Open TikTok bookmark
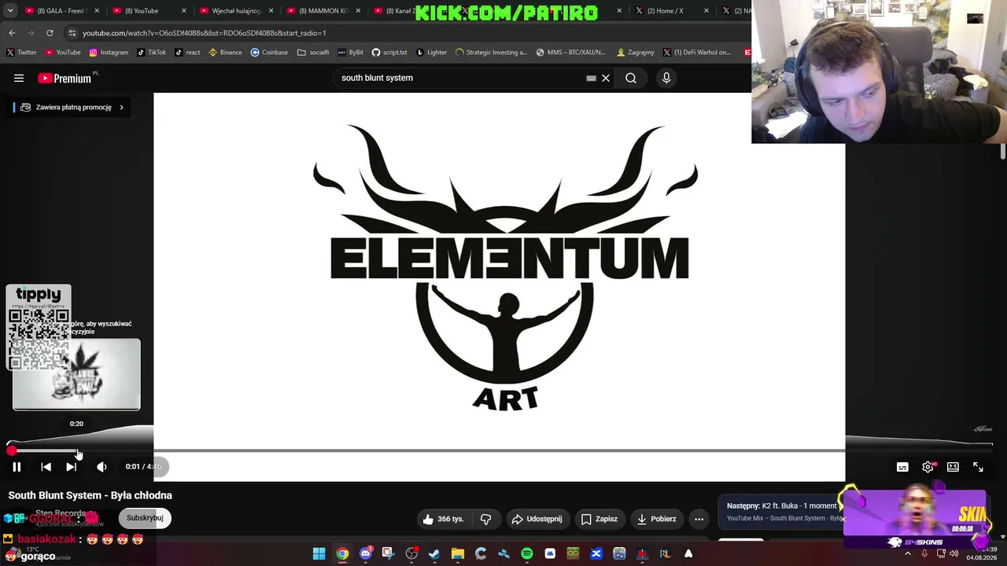The height and width of the screenshot is (566, 1007). coord(151,53)
